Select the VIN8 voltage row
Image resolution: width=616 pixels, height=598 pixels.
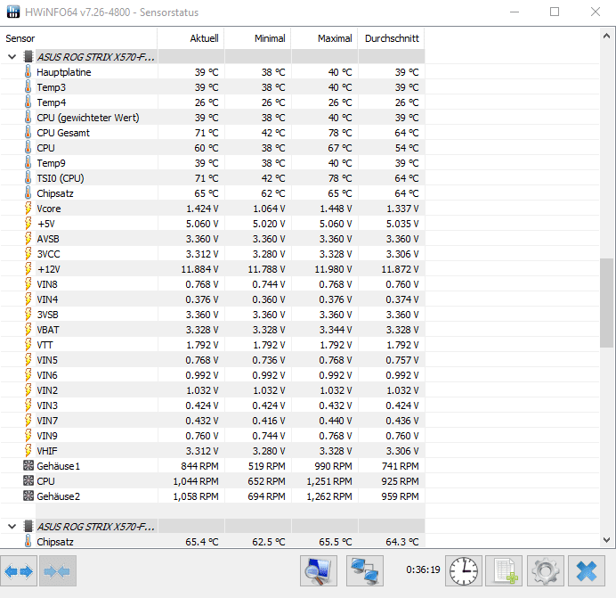212,284
